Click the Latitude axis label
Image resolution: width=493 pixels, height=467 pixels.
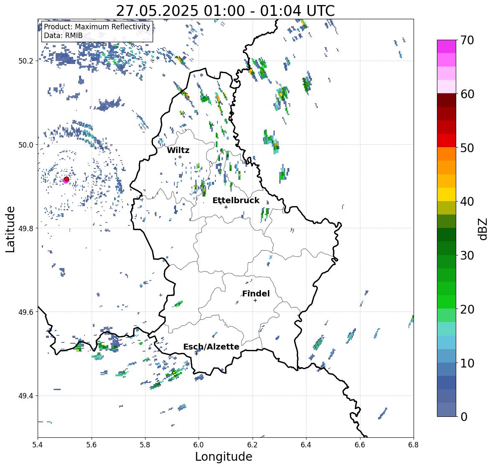[x=10, y=229]
